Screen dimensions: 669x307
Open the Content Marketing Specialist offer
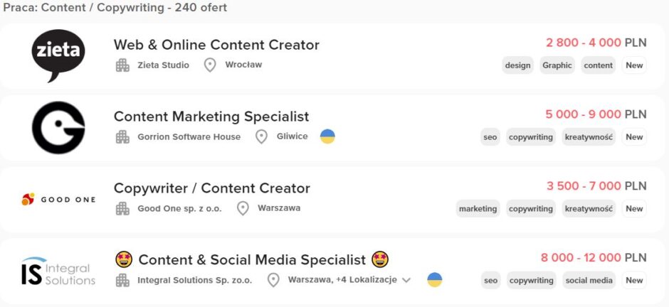click(x=211, y=117)
